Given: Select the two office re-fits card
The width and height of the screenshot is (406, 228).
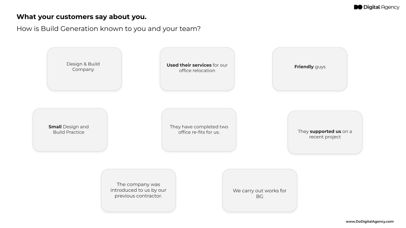Looking at the screenshot, I should 199,130.
